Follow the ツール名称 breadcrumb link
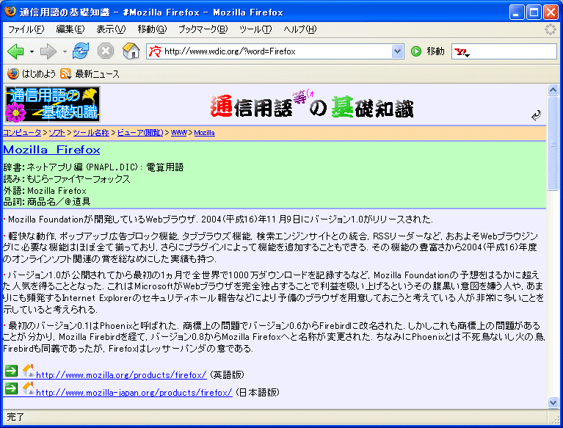Screen dimensions: 563x428 (91, 132)
